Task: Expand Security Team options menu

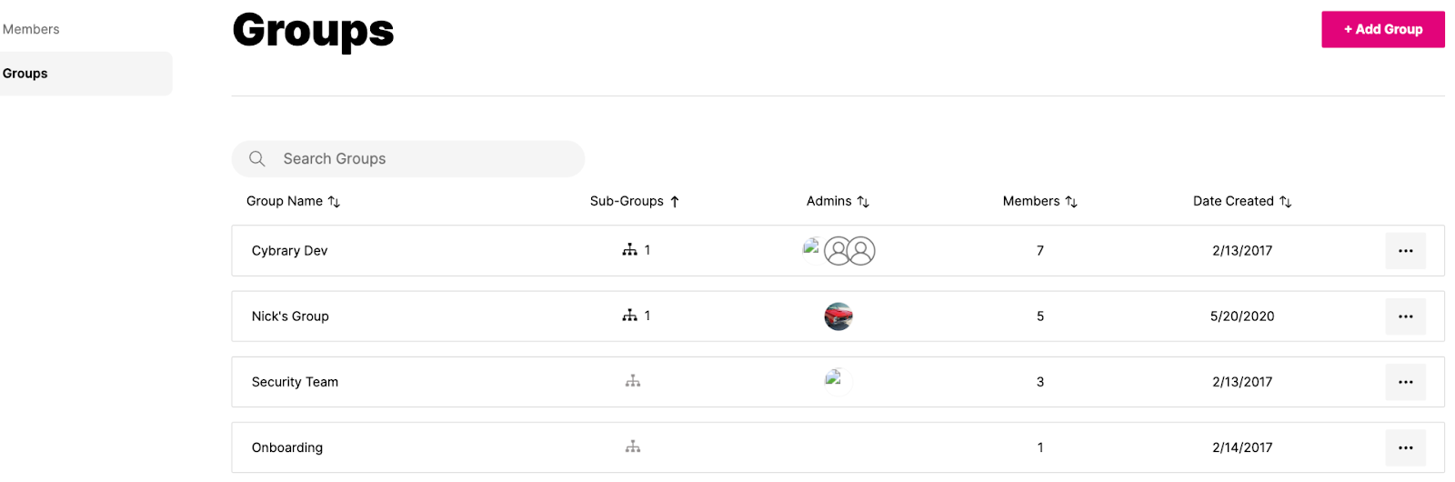Action: [1405, 382]
